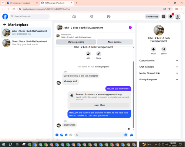
Task: Attach a photo file icon
Action: 61,135
